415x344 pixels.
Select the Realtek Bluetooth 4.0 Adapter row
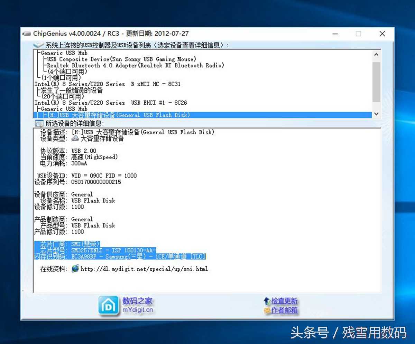pos(136,65)
